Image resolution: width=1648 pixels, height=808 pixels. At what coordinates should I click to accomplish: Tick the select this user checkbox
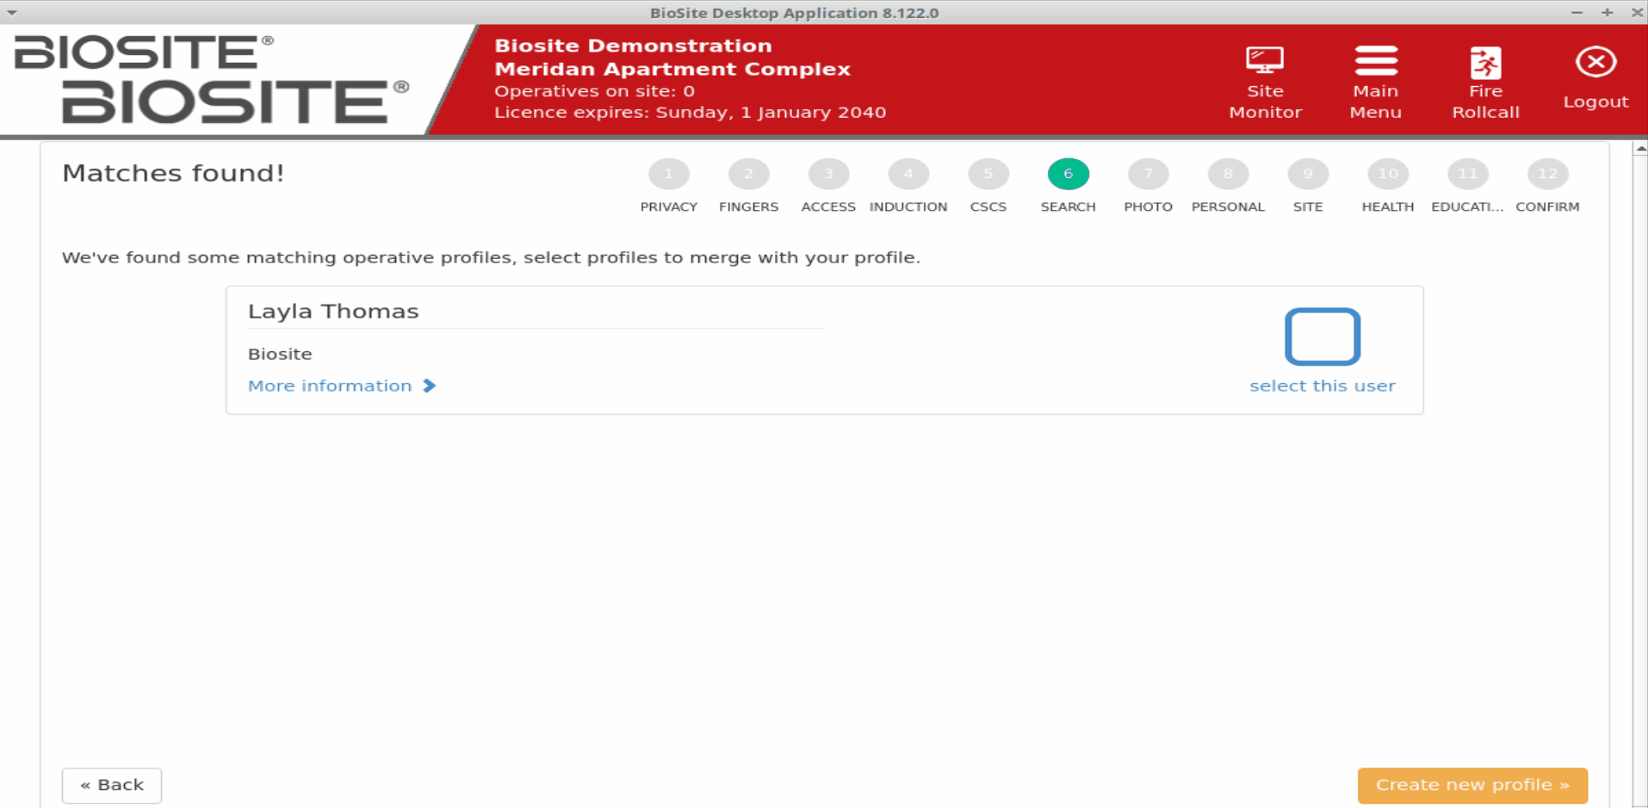[x=1322, y=336]
